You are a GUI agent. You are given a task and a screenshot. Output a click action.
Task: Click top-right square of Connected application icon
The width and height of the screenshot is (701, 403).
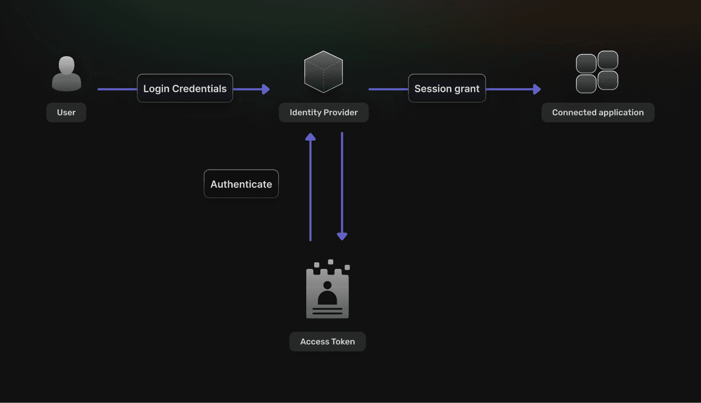[608, 60]
